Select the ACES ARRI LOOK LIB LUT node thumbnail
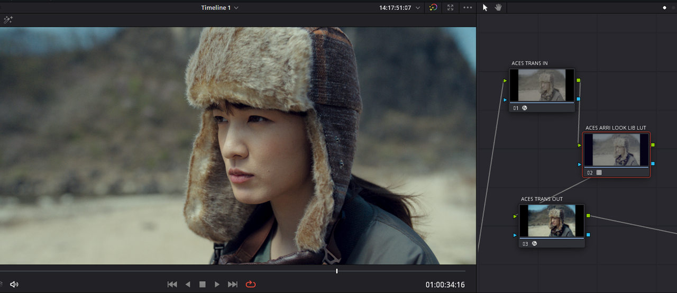Image resolution: width=677 pixels, height=293 pixels. pos(616,150)
